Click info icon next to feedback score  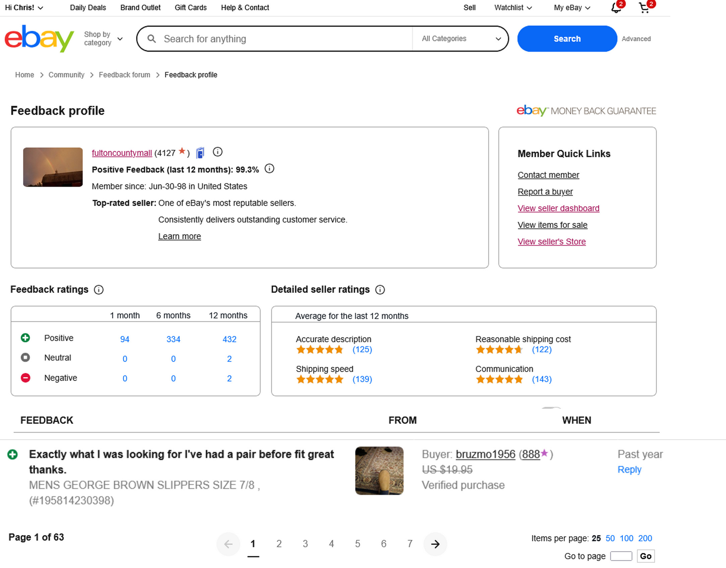[218, 152]
